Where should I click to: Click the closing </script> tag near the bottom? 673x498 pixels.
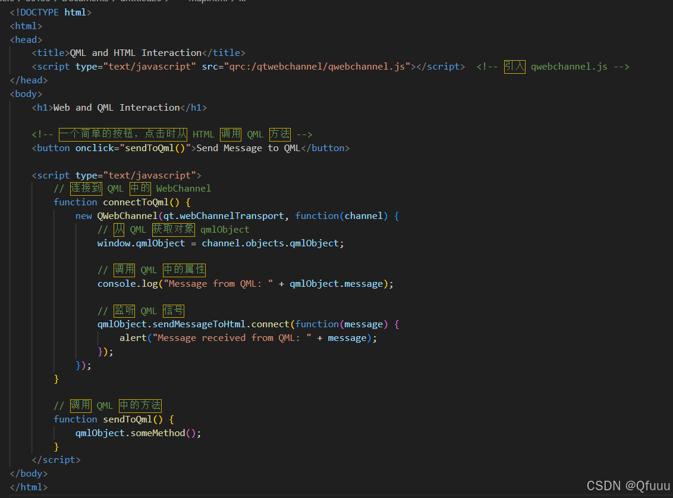click(56, 460)
